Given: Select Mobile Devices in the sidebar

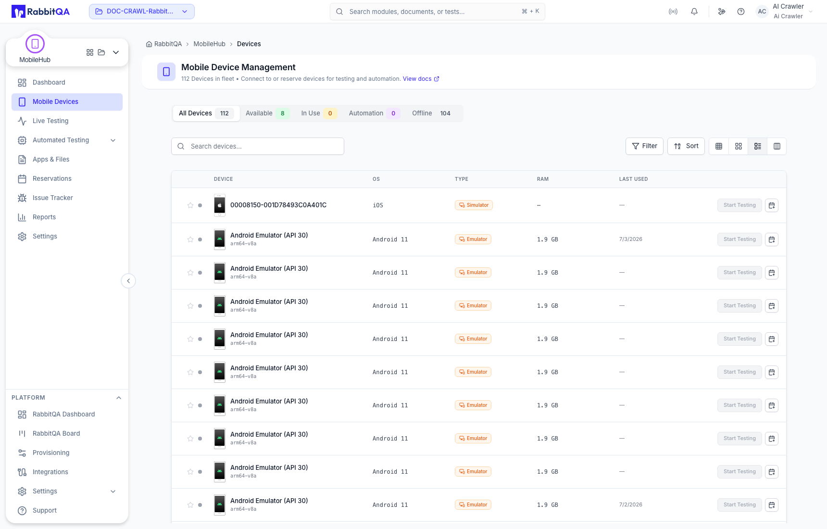Looking at the screenshot, I should [x=67, y=101].
